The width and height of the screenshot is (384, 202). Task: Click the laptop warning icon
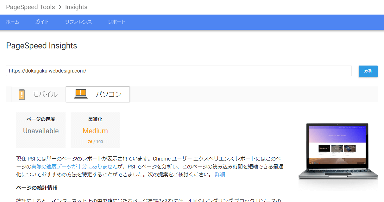click(x=81, y=94)
